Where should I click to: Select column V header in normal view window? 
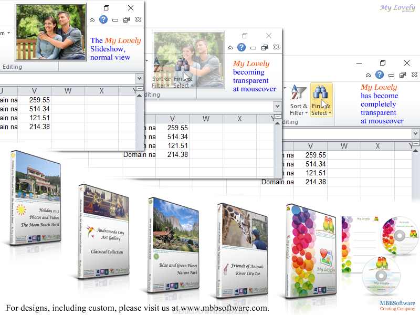(34, 91)
